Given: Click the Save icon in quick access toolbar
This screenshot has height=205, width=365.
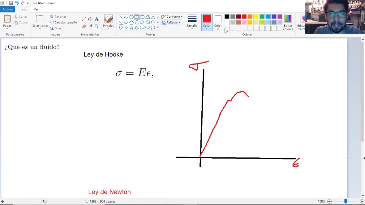Looking at the screenshot, I should click(11, 3).
